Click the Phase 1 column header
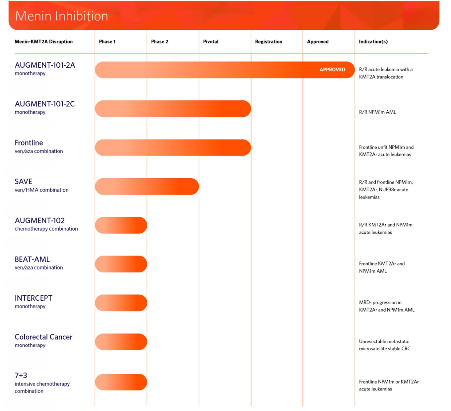 click(107, 42)
